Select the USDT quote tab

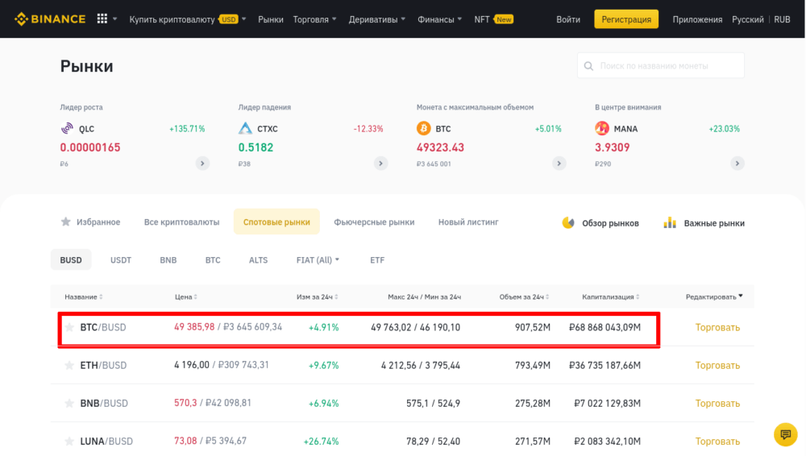click(x=121, y=260)
